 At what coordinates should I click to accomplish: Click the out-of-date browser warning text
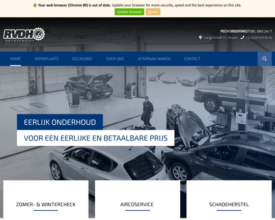pos(140,6)
